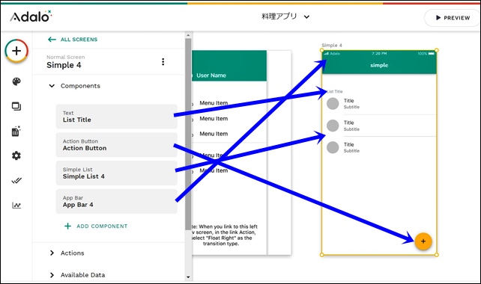
Task: Open the Settings gear icon
Action: [x=16, y=155]
